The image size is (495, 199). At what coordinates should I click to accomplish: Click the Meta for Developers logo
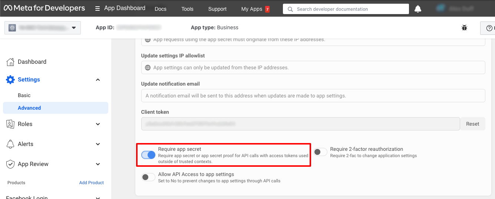click(44, 8)
